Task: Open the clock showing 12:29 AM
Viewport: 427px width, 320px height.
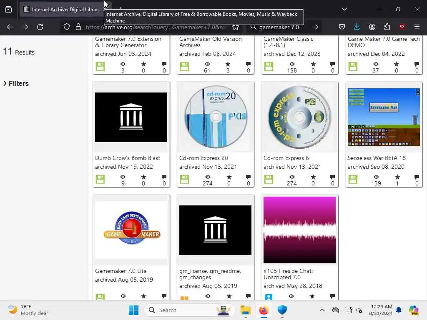Action: pos(380,310)
